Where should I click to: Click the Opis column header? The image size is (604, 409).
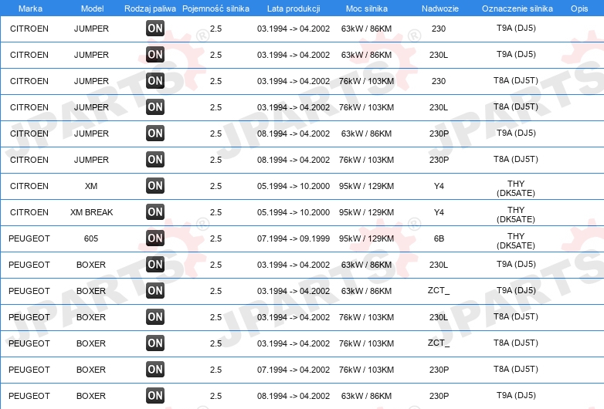(579, 8)
